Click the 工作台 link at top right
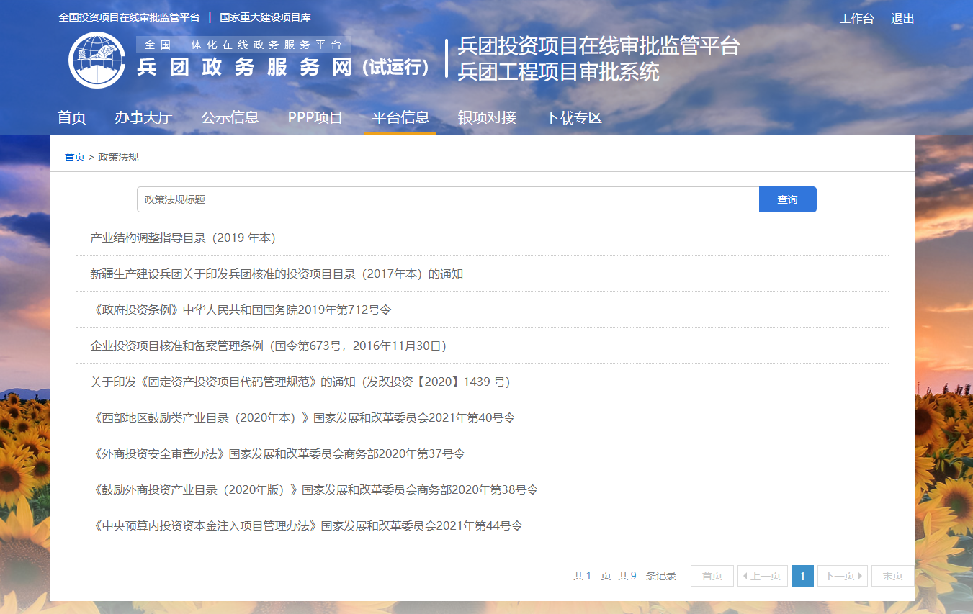Viewport: 973px width, 614px height. (x=856, y=19)
